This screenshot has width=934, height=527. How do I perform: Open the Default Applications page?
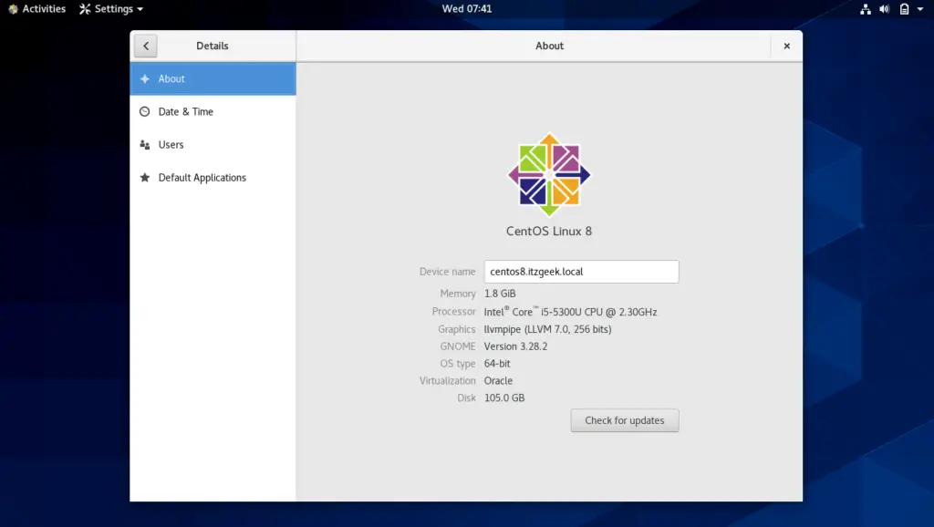[201, 177]
